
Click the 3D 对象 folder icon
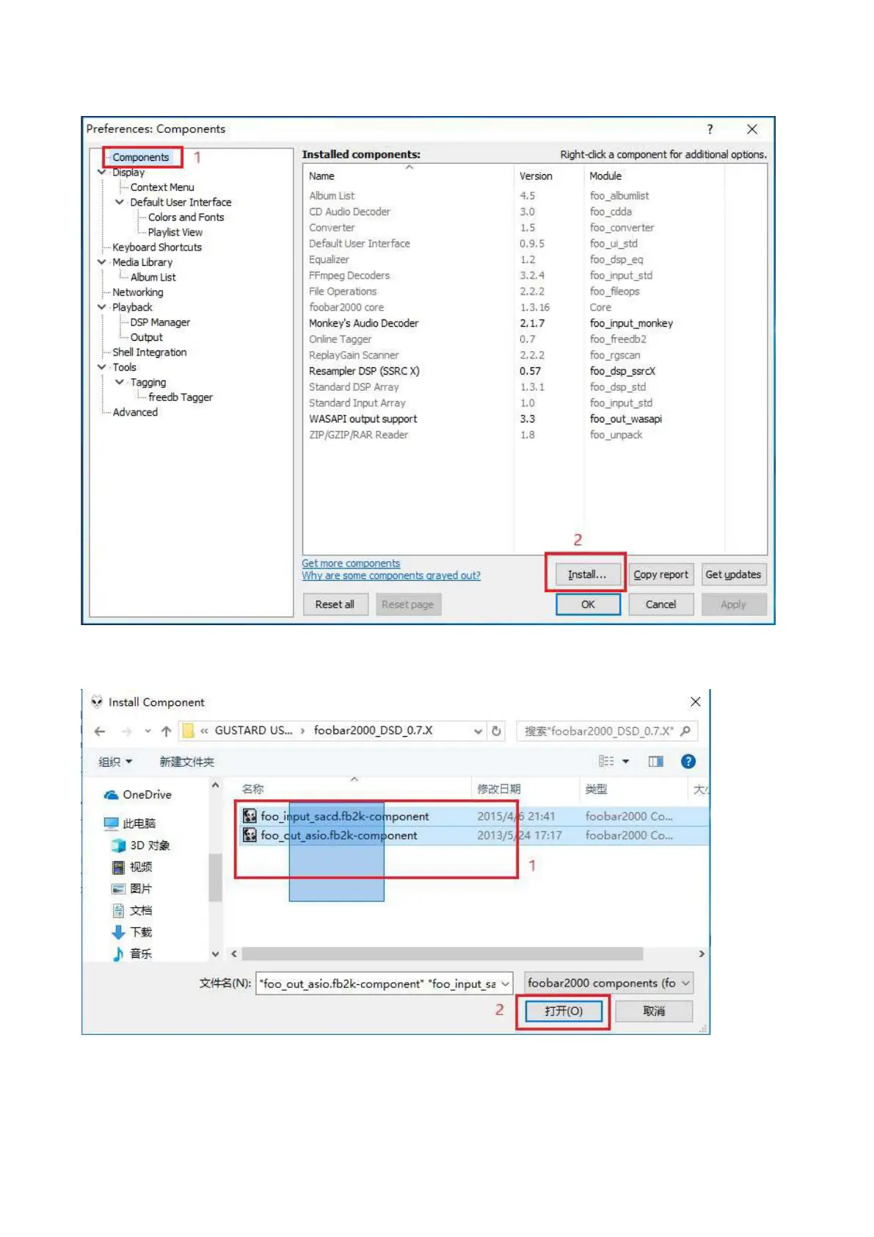pos(119,845)
